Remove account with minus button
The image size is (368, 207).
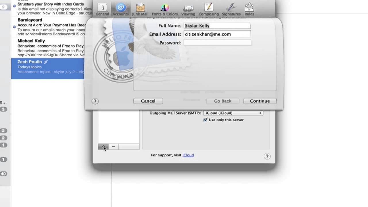click(x=114, y=147)
